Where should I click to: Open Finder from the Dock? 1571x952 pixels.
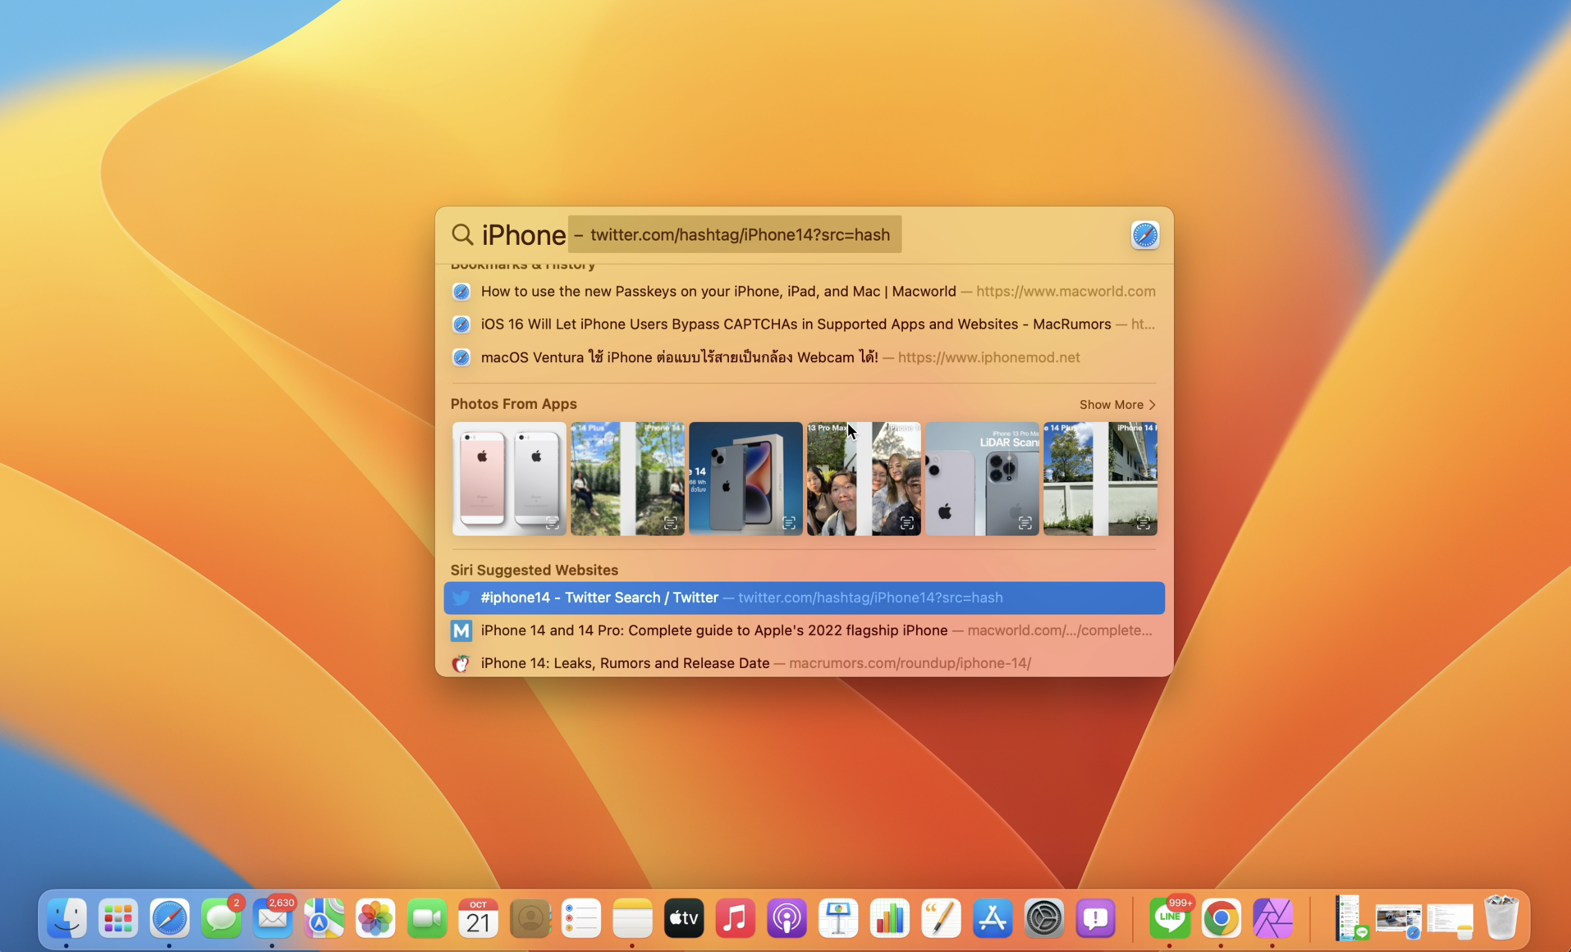tap(67, 918)
